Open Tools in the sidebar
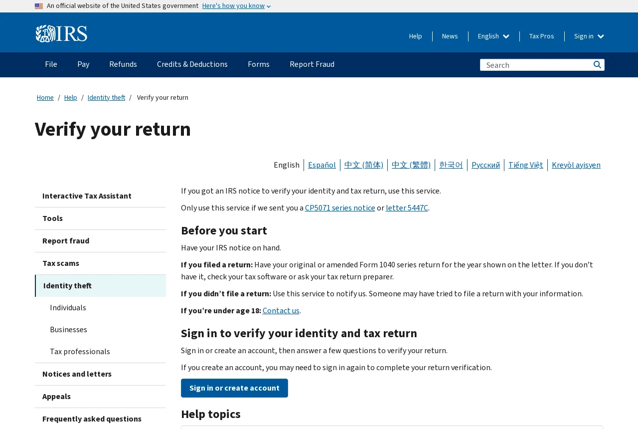 point(100,218)
